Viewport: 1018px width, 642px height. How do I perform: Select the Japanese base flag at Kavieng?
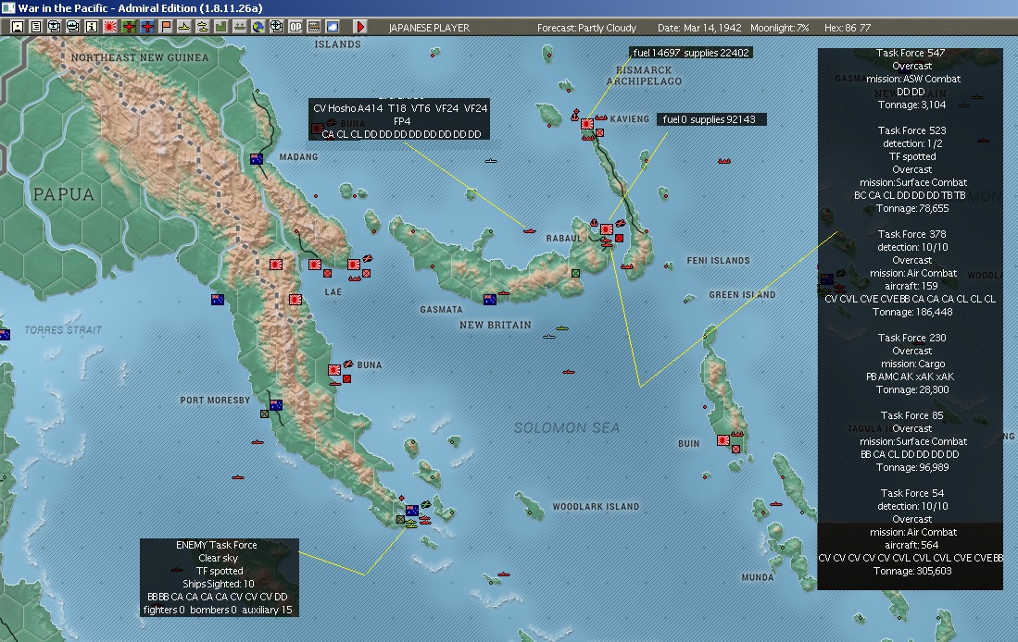(x=587, y=123)
